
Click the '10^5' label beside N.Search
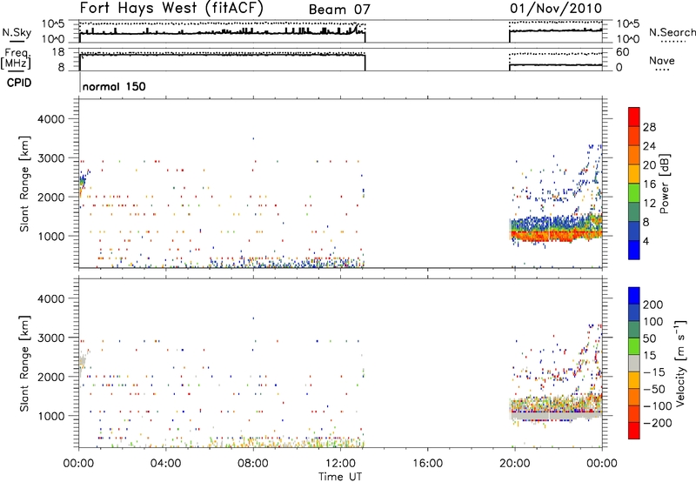628,24
